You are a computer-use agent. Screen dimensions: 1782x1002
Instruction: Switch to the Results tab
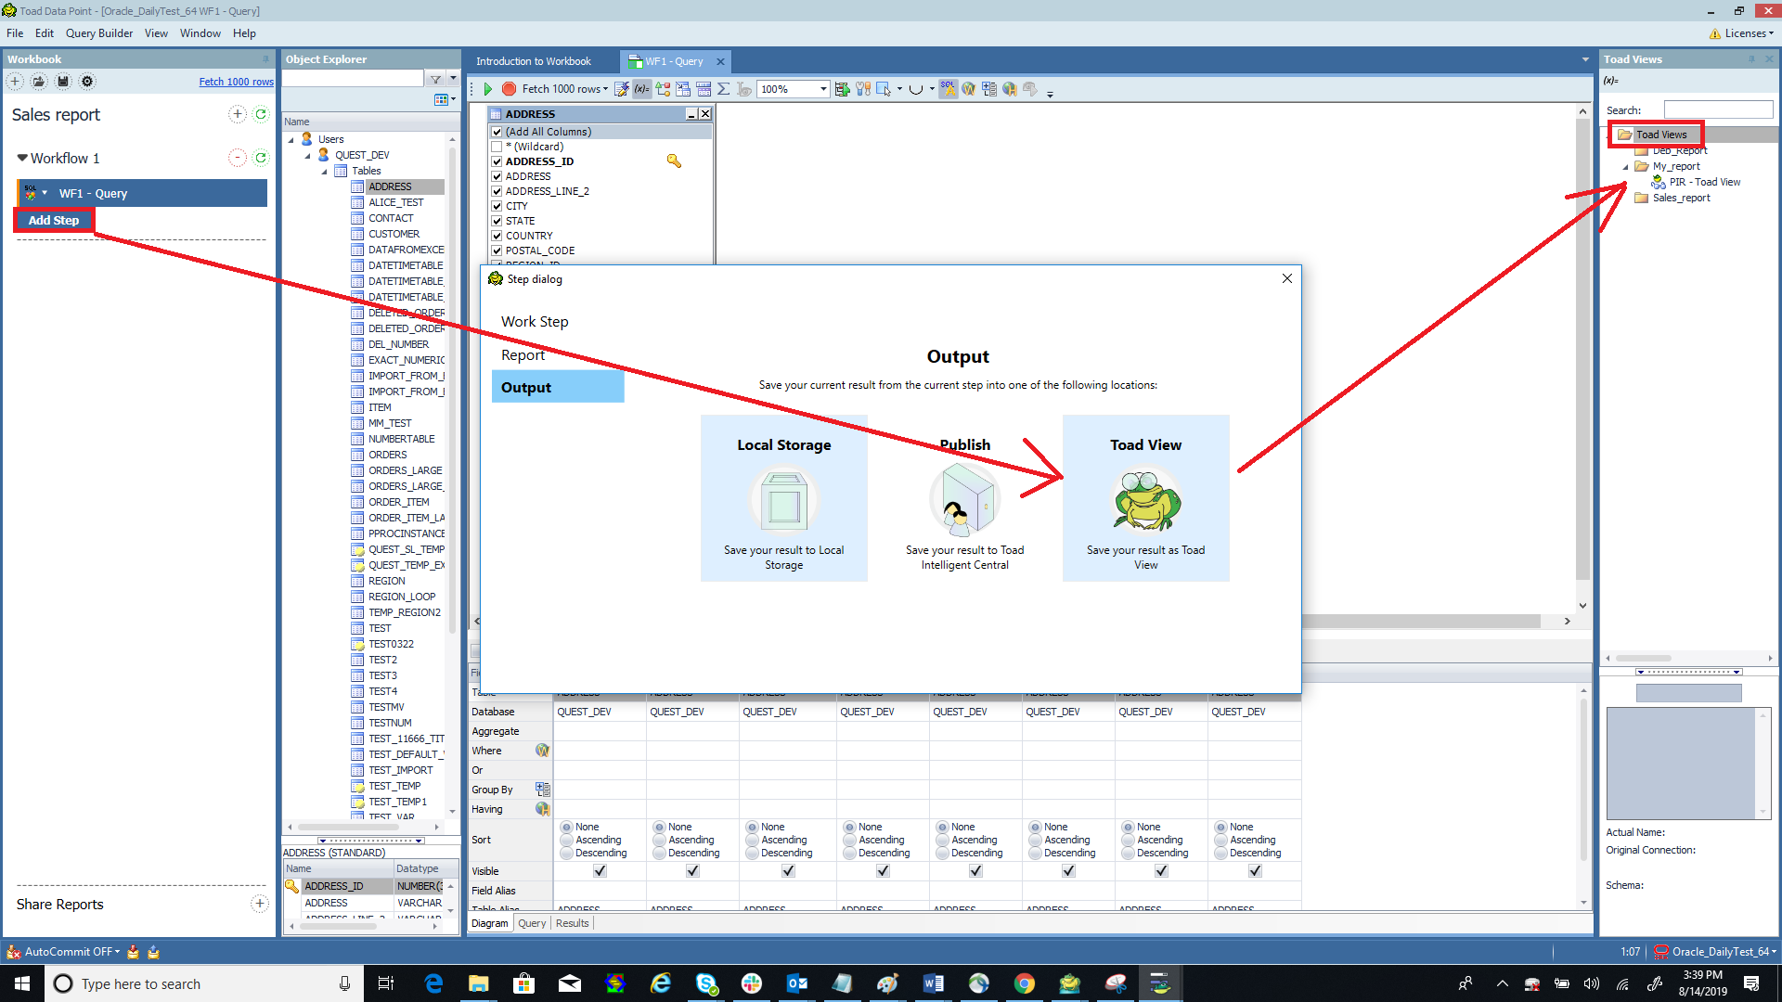pos(573,923)
